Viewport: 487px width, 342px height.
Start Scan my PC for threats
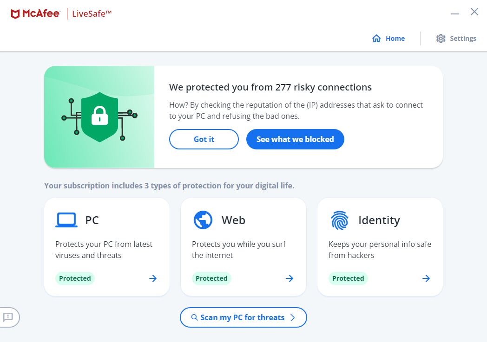click(243, 318)
